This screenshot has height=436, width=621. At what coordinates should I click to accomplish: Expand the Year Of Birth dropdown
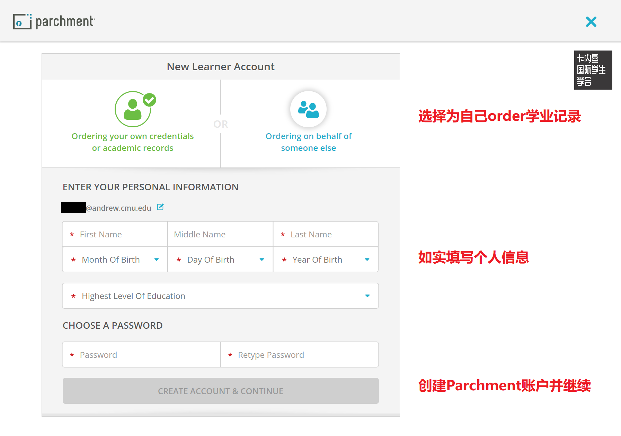click(326, 260)
